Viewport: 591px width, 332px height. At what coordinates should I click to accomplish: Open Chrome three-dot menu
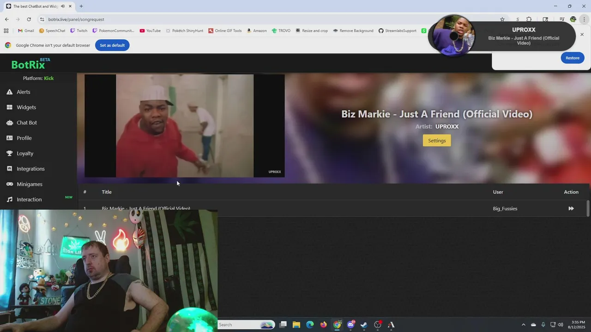(585, 19)
